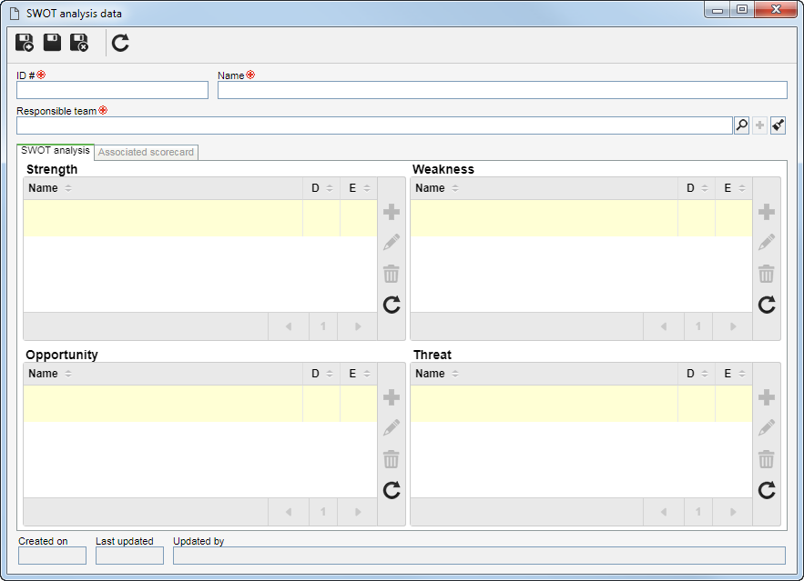This screenshot has width=804, height=581.
Task: Go to previous page in Weakness list
Action: point(664,326)
